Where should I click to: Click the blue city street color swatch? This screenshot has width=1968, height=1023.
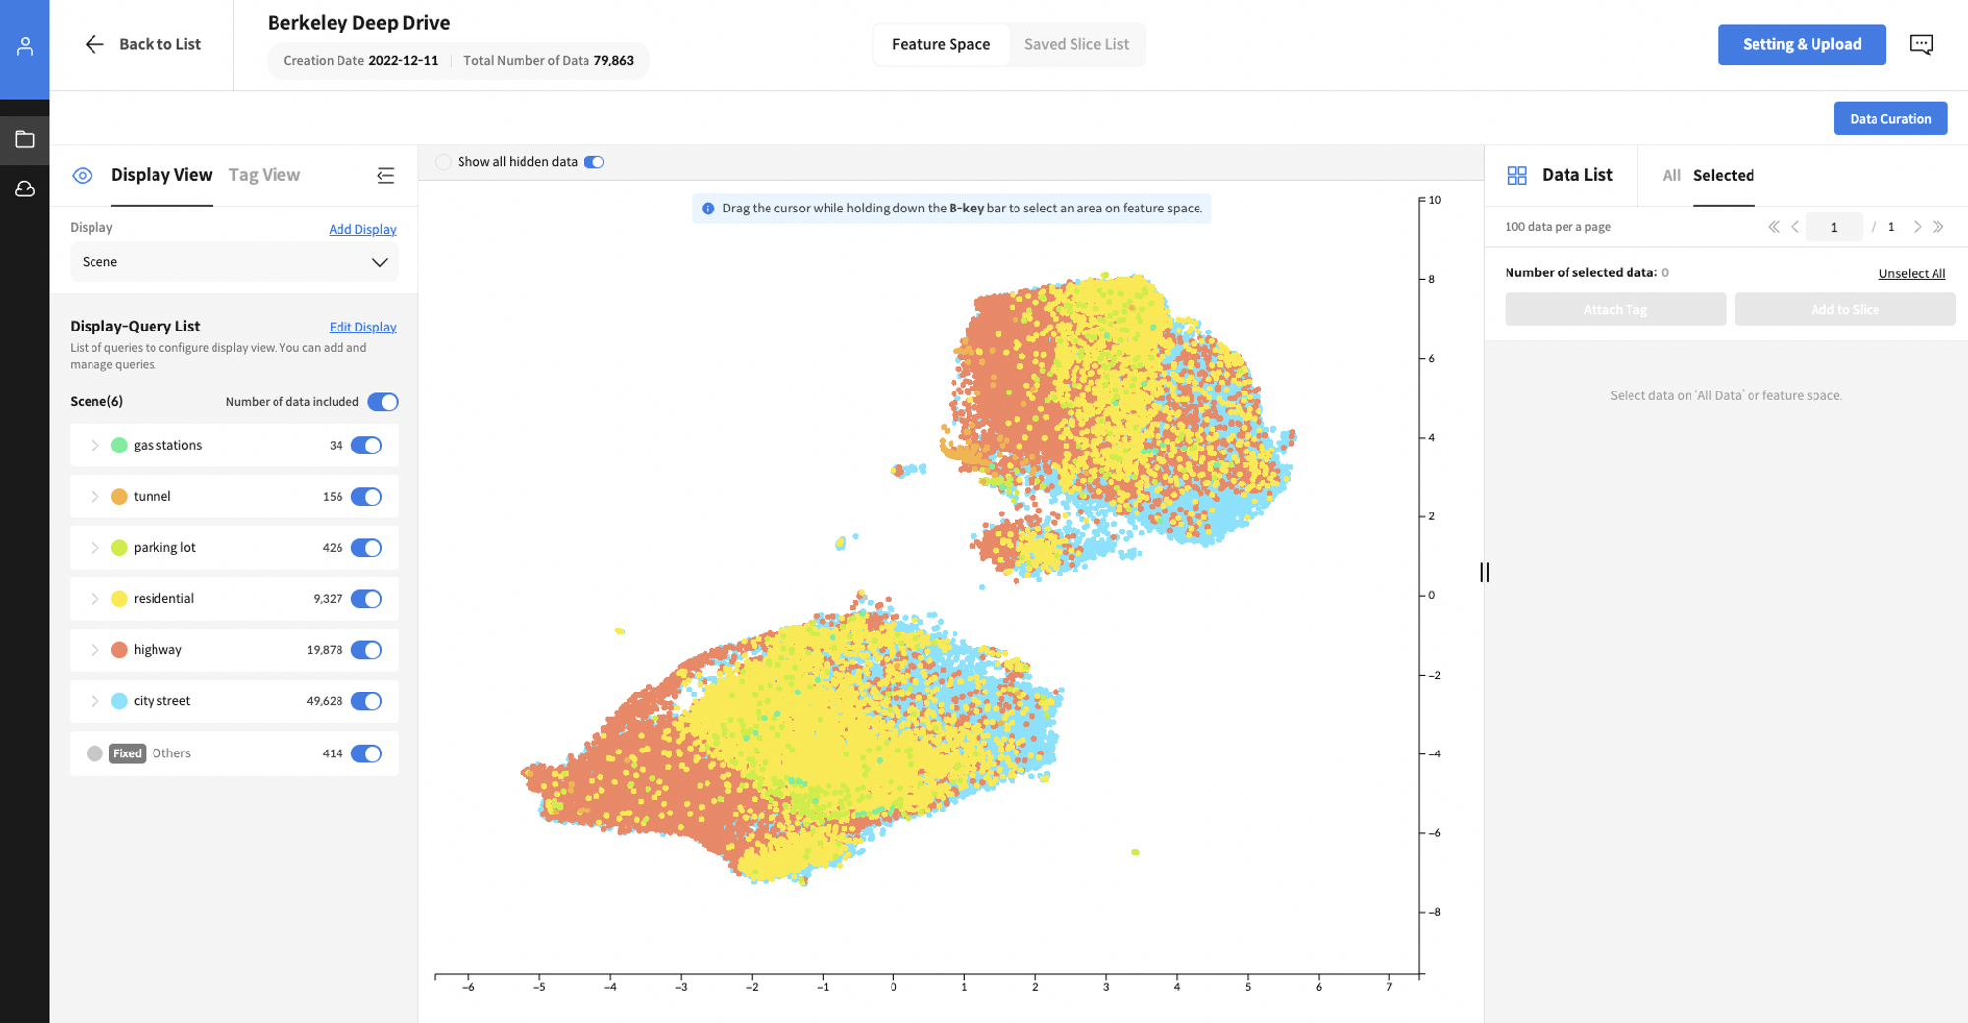point(119,701)
